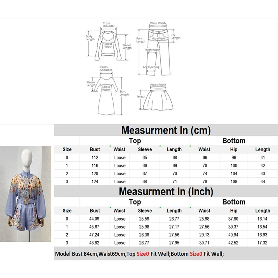Select top length value 27.17
Screen dimensions: 278x278
tap(174, 226)
